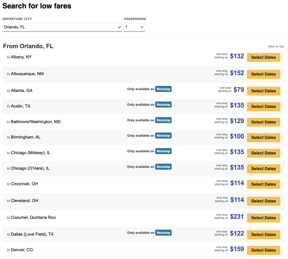Click the $231 fare for Cozumel

(x=237, y=216)
